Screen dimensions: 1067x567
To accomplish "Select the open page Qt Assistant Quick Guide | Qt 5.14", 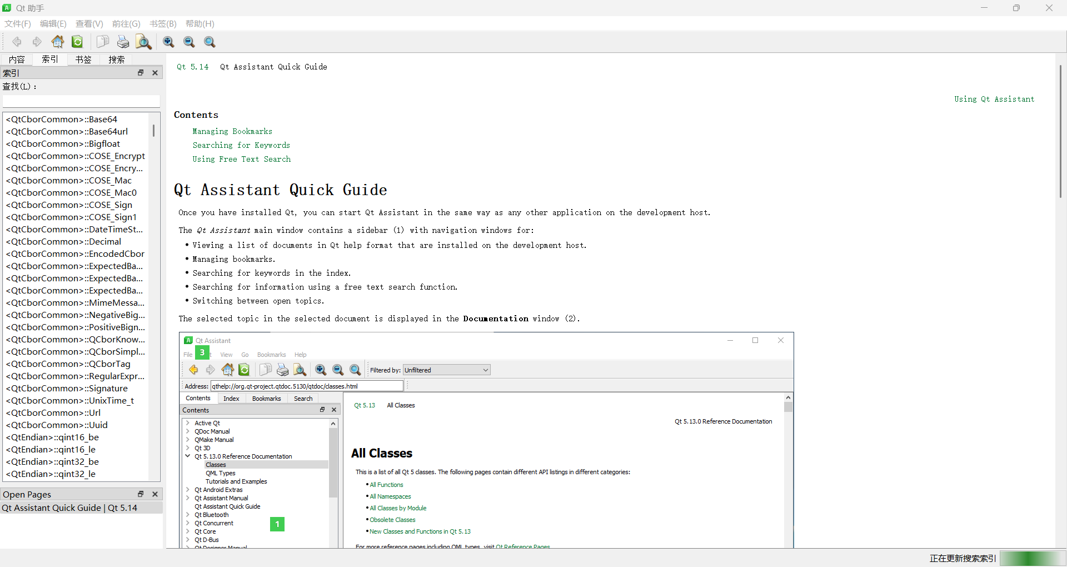I will point(81,508).
